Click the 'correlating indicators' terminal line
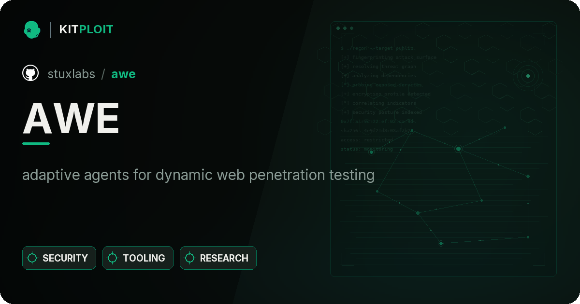 [378, 103]
